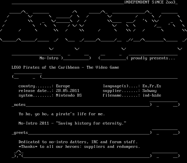The image size is (187, 163).
Task: Click the release date value '28.05.2011'
Action: (67, 91)
